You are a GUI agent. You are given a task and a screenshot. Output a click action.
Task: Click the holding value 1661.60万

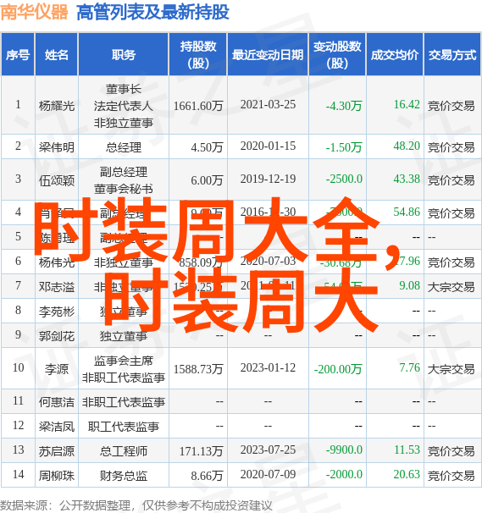198,105
